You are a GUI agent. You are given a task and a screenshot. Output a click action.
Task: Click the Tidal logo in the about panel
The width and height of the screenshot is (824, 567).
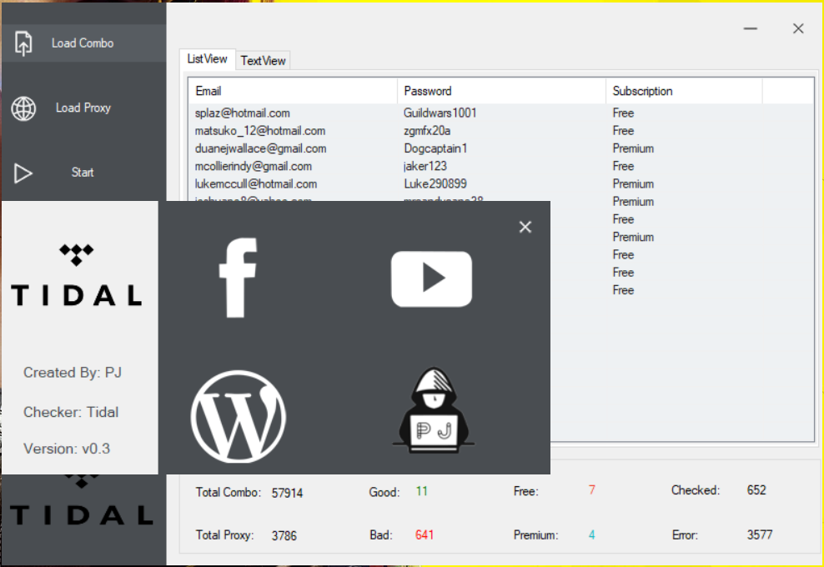click(x=77, y=275)
